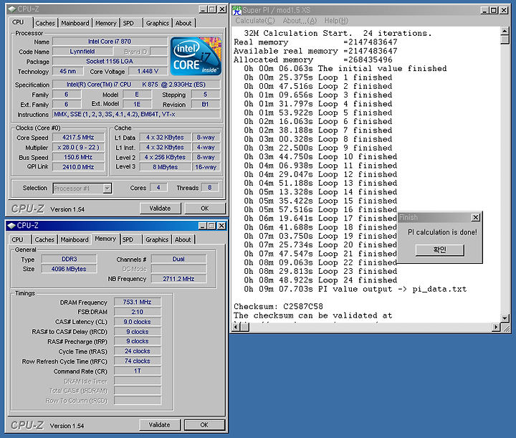Click the CAS# Latency value '9.0 clocks'
The width and height of the screenshot is (516, 438).
[137, 321]
